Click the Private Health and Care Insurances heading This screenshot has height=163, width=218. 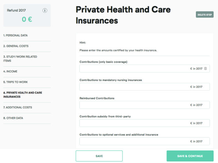point(123,15)
